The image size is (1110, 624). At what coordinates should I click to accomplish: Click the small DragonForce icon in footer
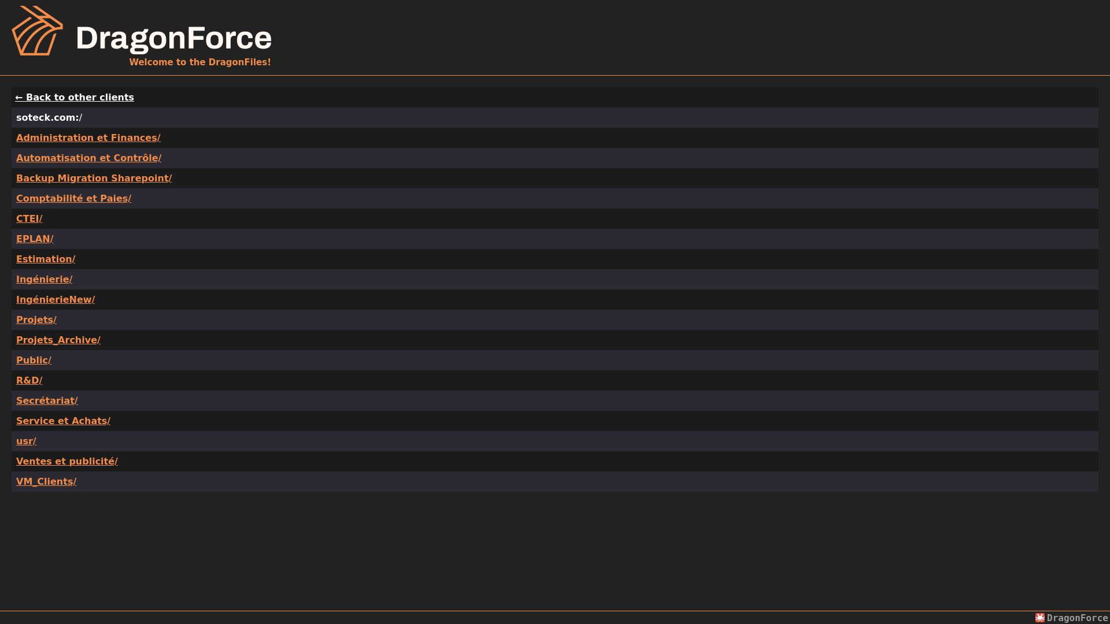pos(1040,618)
